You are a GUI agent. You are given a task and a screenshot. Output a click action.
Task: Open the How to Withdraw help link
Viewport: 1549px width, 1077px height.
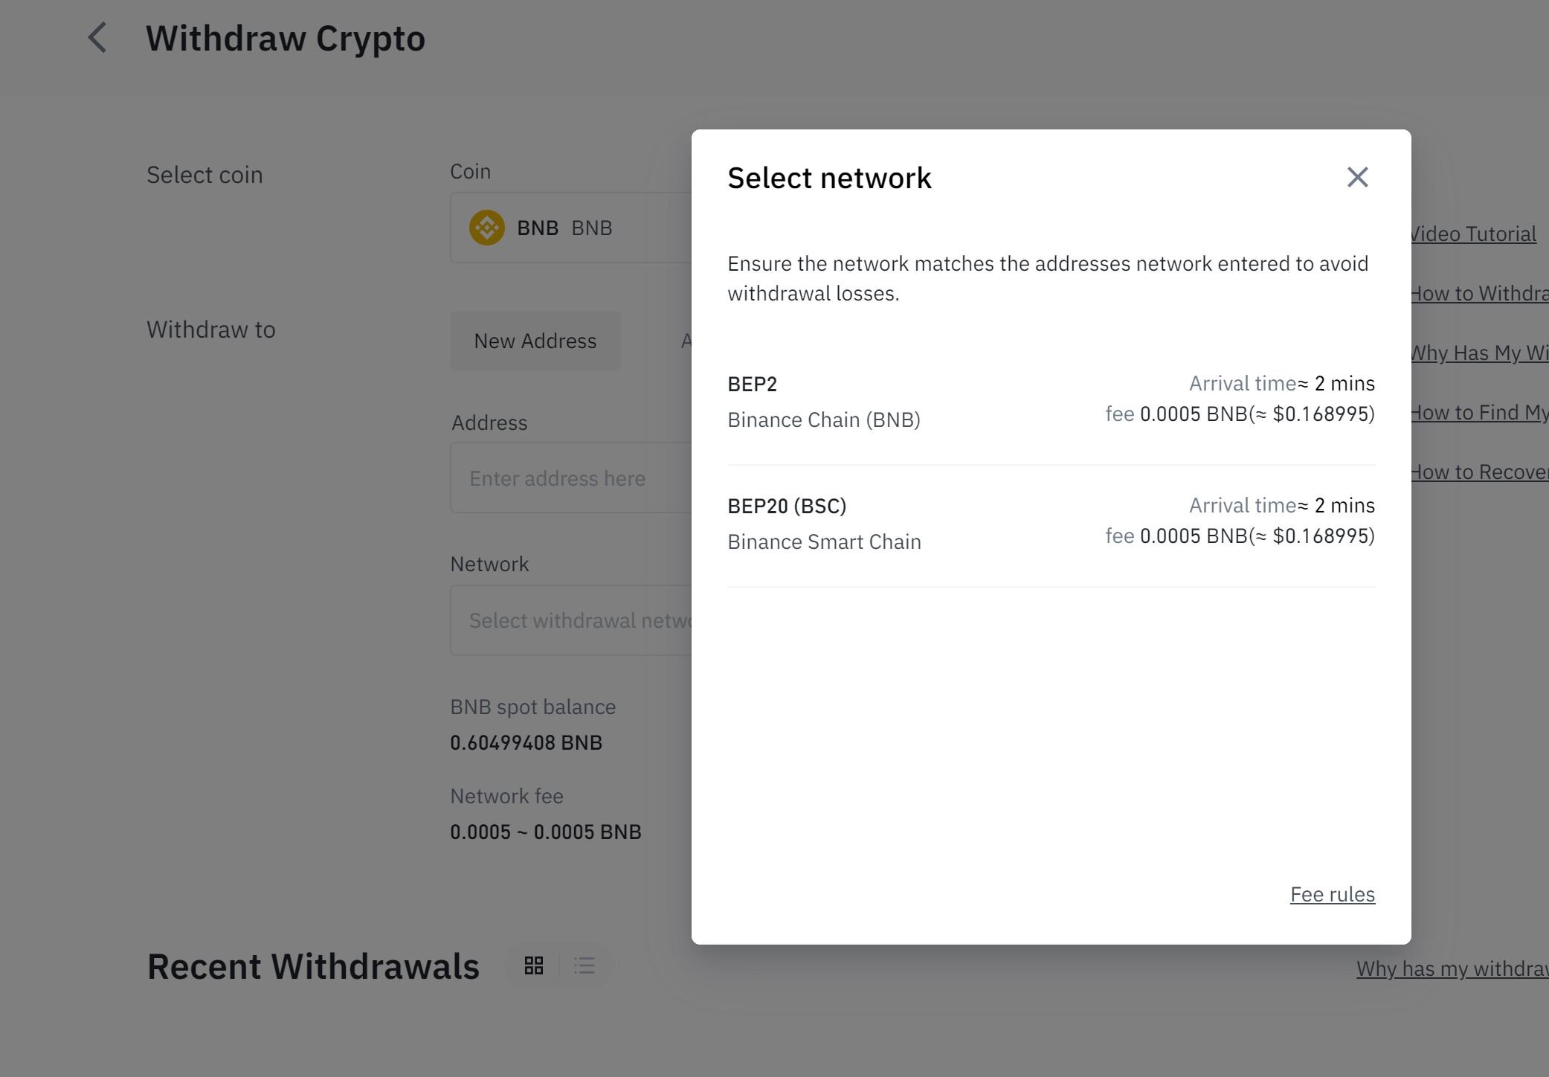[x=1479, y=293]
